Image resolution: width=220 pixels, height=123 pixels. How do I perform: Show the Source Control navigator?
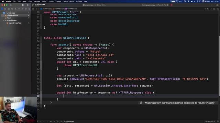pos(5,9)
